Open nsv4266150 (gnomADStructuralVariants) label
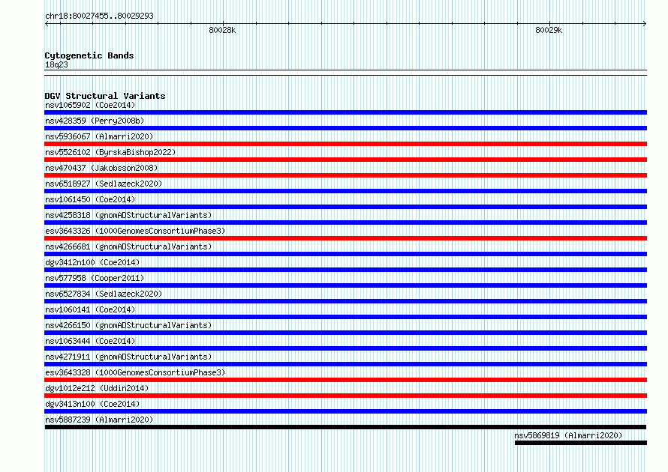Image resolution: width=668 pixels, height=472 pixels. pyautogui.click(x=128, y=325)
